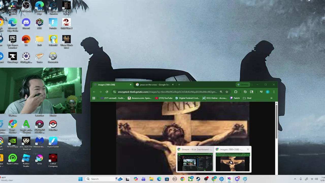The image size is (325, 183).
Task: Click the address bar URL field
Action: (167, 92)
